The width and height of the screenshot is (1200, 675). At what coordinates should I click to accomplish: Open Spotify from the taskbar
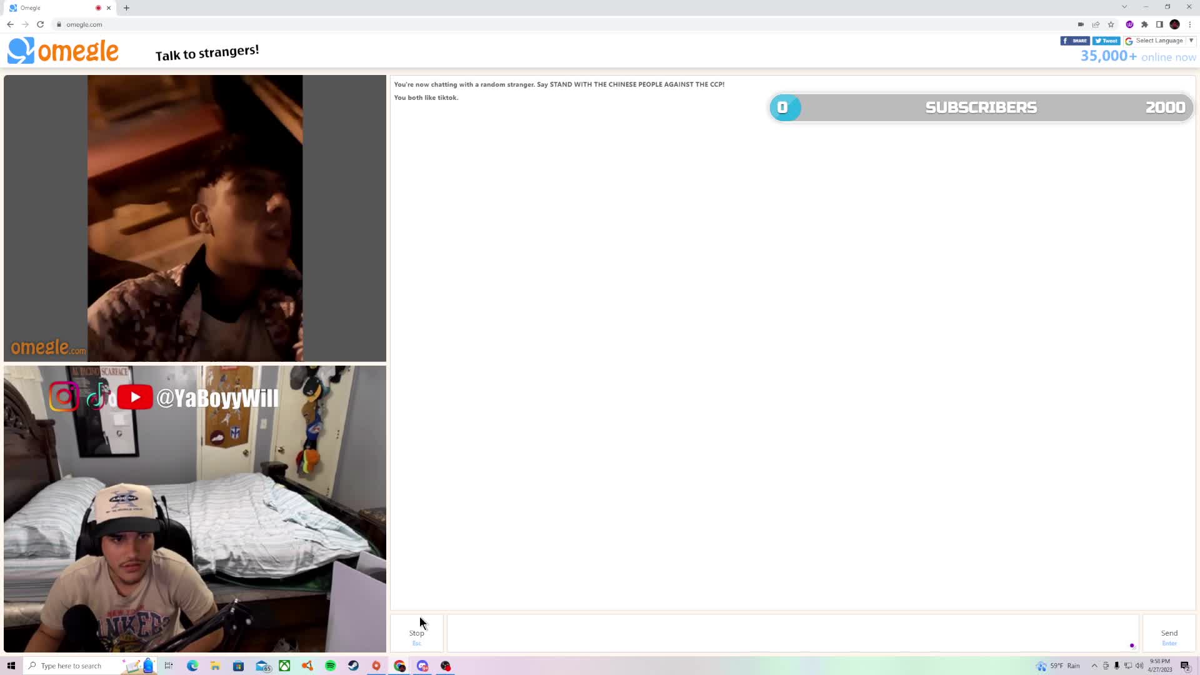click(x=331, y=666)
